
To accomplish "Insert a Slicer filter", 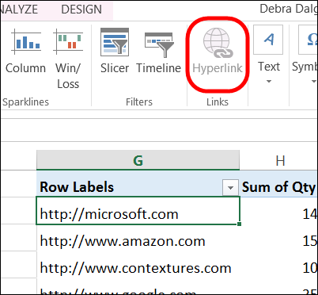I will [115, 52].
